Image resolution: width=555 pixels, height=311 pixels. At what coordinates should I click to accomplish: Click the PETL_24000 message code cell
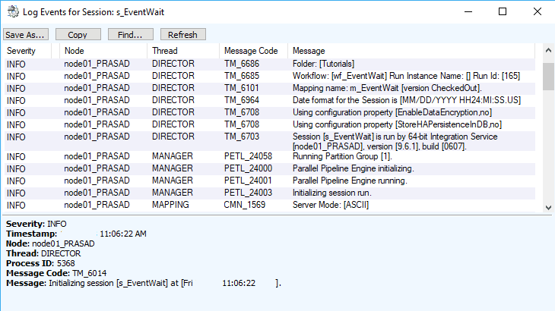pyautogui.click(x=248, y=168)
